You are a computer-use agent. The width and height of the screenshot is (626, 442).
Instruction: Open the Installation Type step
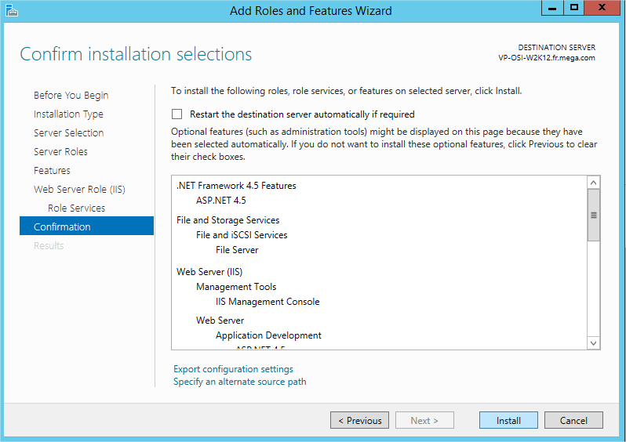[x=68, y=114]
